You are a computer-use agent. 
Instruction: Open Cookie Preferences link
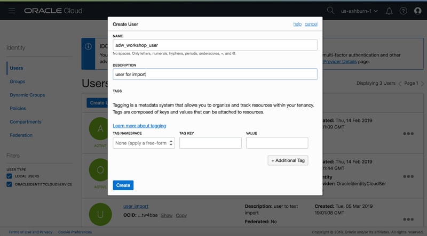pos(75,232)
